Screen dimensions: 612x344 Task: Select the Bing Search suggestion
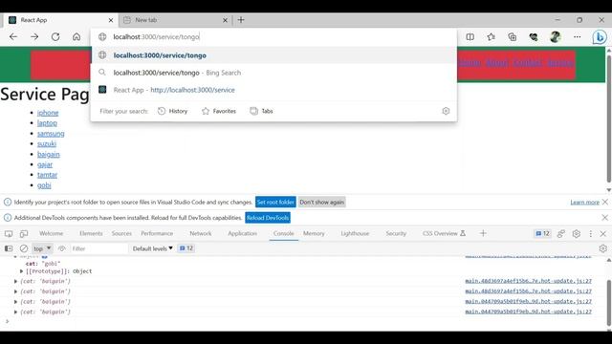(273, 73)
